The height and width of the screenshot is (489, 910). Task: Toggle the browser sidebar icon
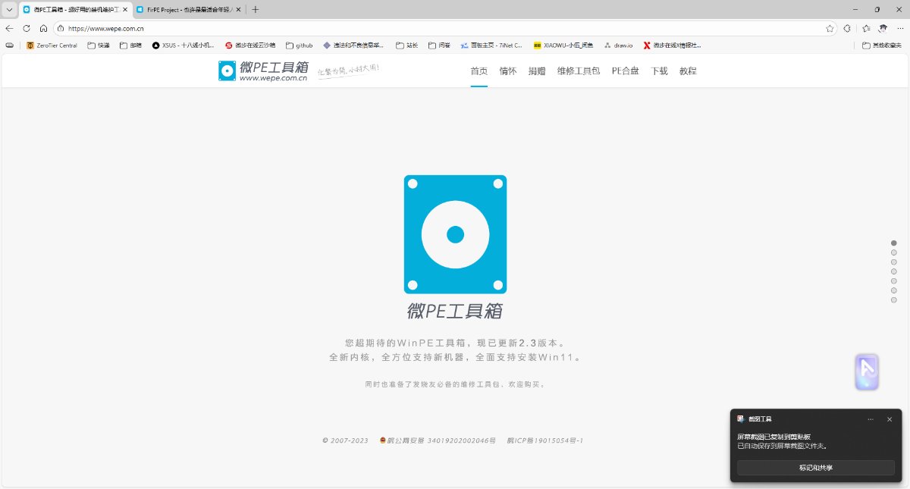tap(847, 28)
